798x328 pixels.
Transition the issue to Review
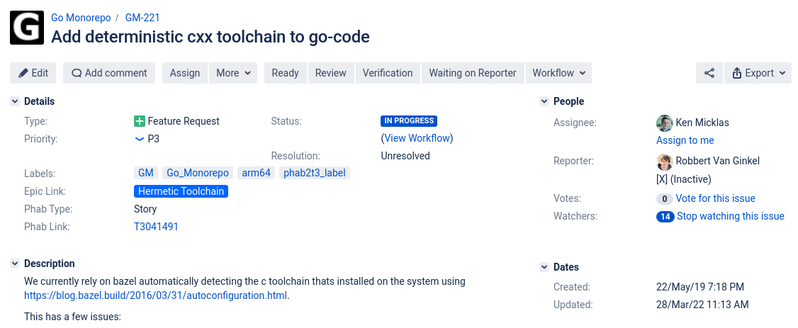pos(330,73)
